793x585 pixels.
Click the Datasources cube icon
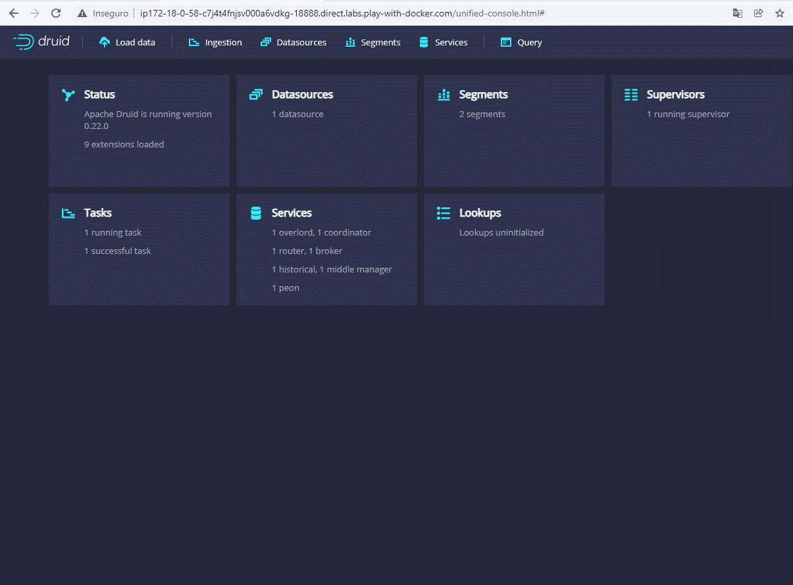tap(266, 41)
